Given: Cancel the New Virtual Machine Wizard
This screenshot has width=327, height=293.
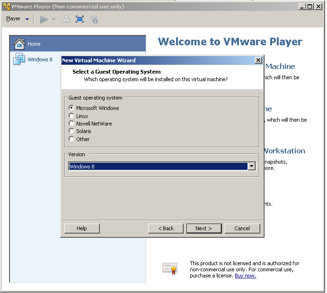Looking at the screenshot, I should coord(242,228).
